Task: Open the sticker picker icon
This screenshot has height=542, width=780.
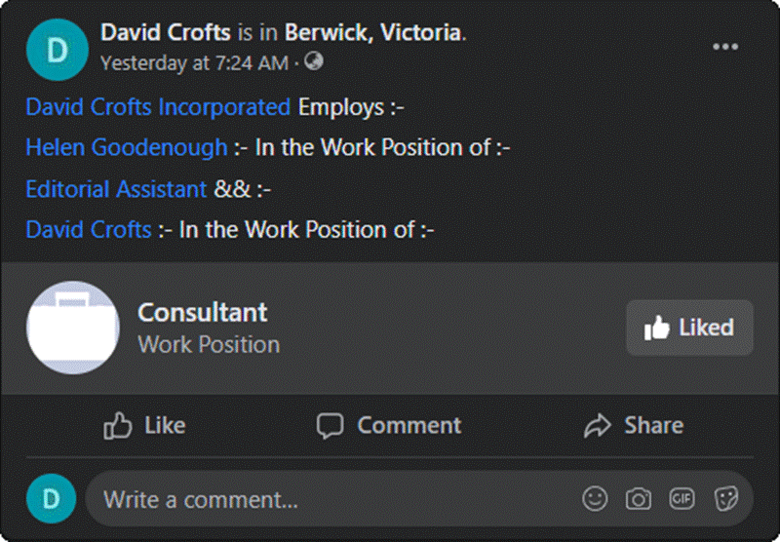Action: [725, 499]
